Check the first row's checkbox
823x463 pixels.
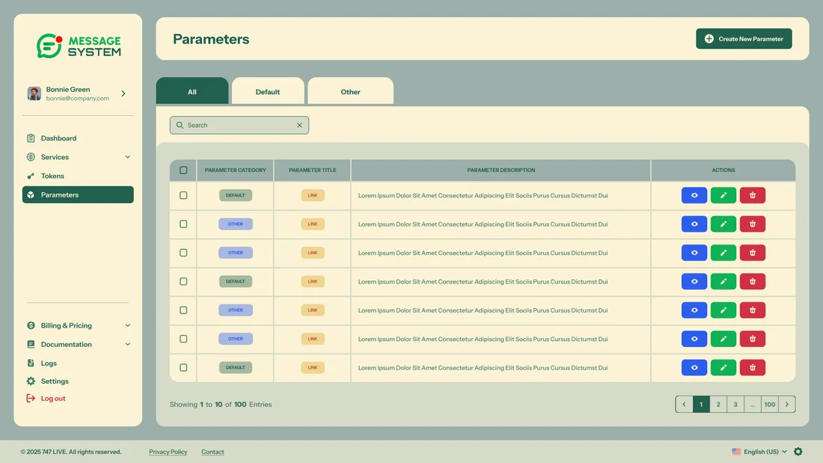183,195
